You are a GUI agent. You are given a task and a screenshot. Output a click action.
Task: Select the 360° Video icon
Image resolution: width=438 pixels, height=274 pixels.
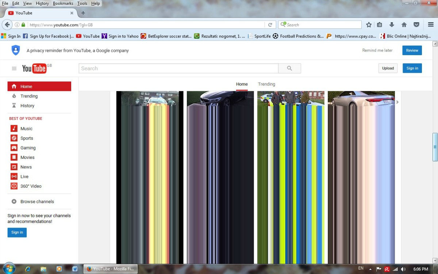coord(14,186)
